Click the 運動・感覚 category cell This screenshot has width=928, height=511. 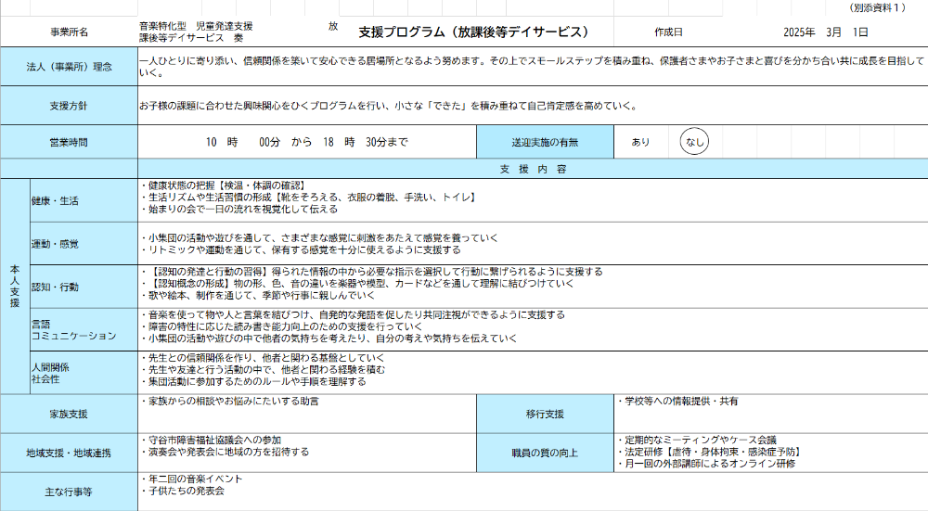coord(56,244)
